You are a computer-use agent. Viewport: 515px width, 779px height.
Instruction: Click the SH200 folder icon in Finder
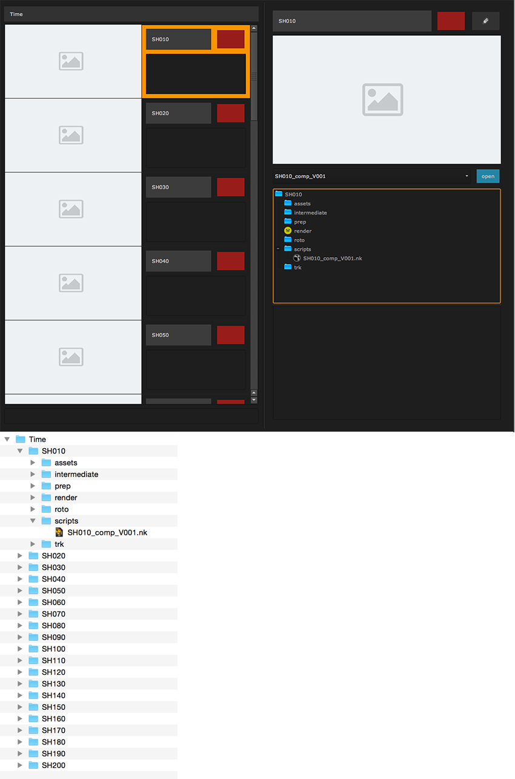click(33, 765)
